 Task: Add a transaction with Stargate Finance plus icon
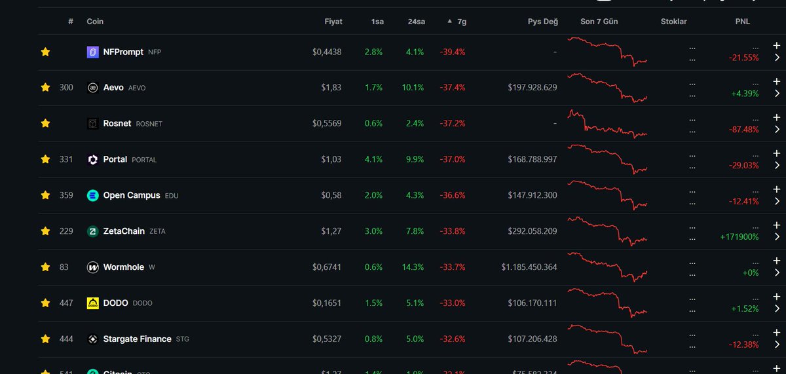click(777, 333)
